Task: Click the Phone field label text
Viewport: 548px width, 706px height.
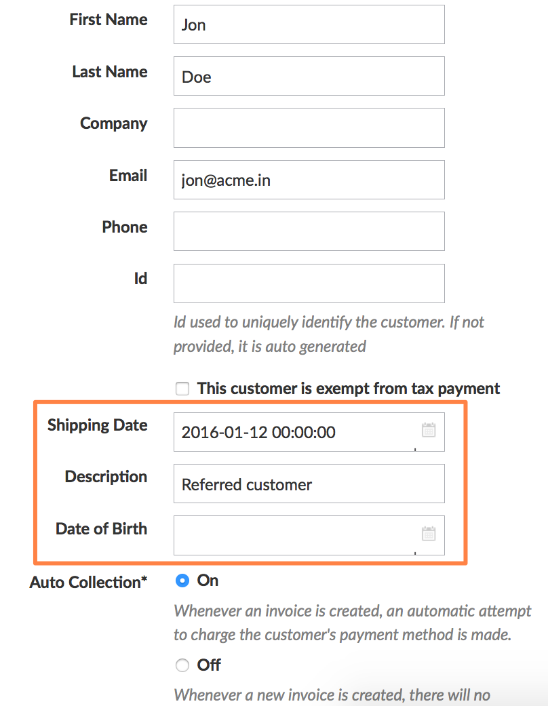Action: pyautogui.click(x=124, y=227)
